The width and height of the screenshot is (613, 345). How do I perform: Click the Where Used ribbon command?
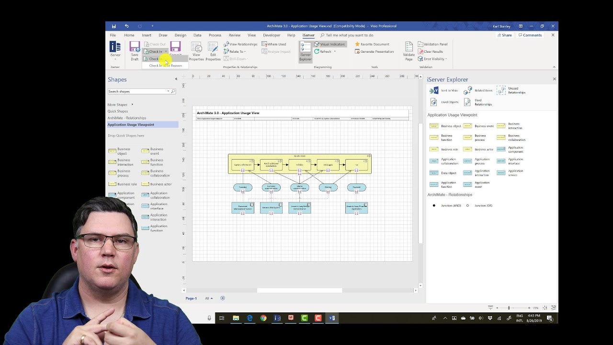[273, 44]
